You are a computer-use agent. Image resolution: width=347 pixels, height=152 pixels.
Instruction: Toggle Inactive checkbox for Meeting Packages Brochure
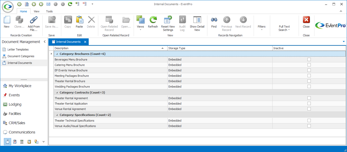[309, 76]
